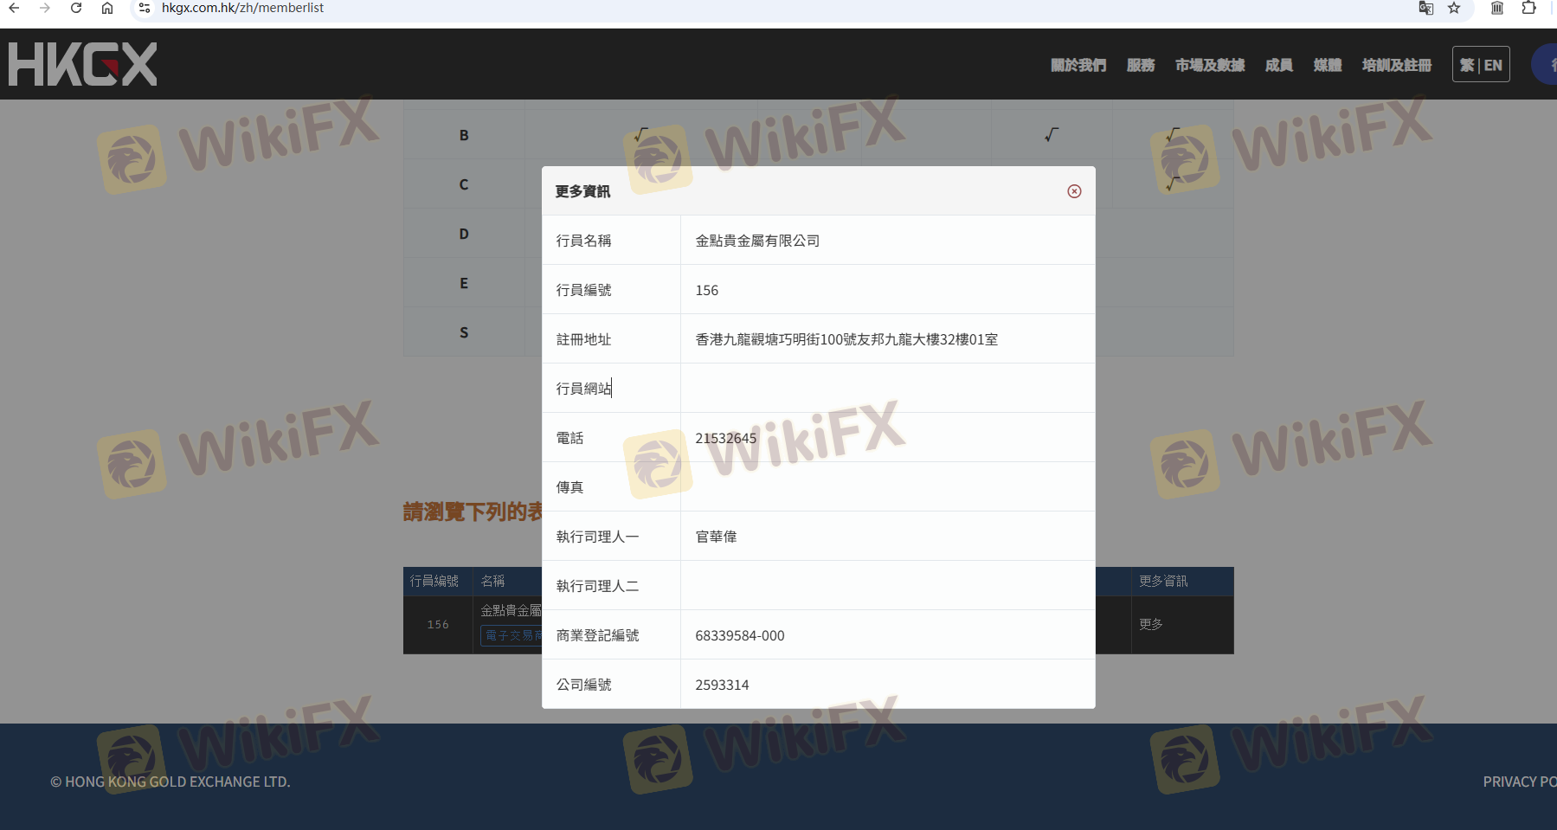Click the 請瀏覽下列的表 heading

pos(473,512)
